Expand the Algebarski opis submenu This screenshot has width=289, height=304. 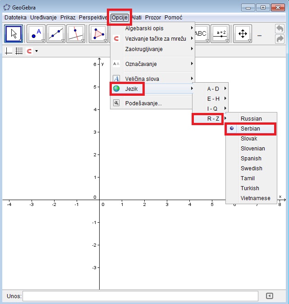click(x=152, y=28)
